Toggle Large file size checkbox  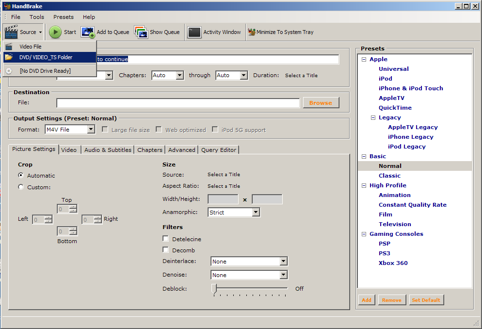point(105,130)
